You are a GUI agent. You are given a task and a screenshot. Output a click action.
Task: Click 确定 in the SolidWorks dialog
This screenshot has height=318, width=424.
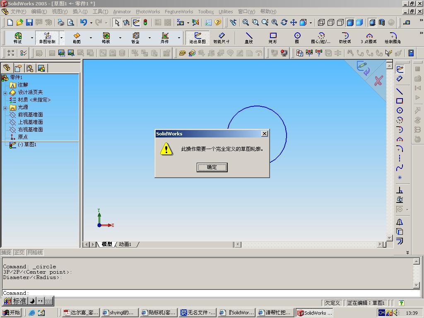212,167
